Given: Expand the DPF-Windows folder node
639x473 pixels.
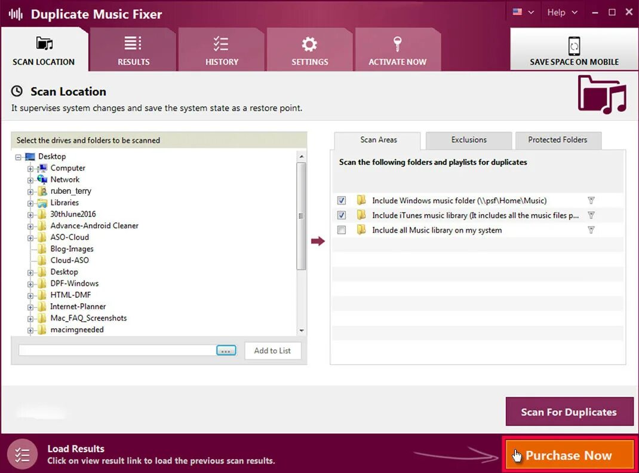Looking at the screenshot, I should coord(30,283).
